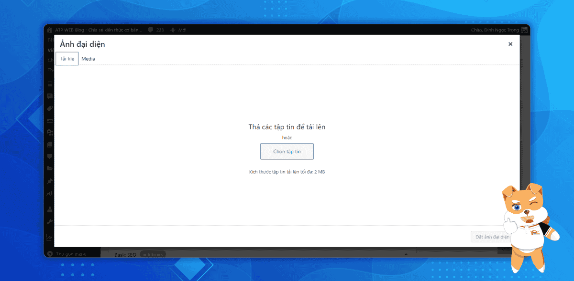The height and width of the screenshot is (281, 574).
Task: Click the Chọn tập tin button
Action: (x=287, y=151)
